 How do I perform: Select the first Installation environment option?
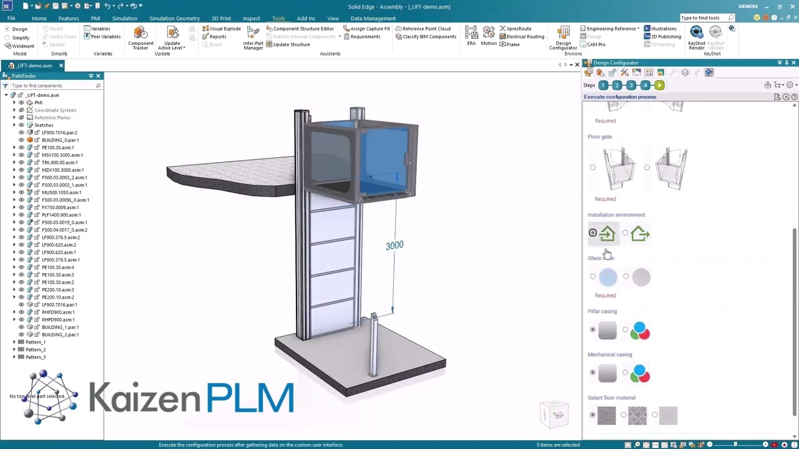(x=593, y=233)
